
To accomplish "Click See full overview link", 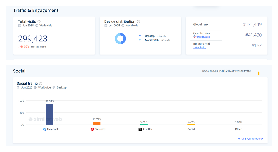I will tap(252, 139).
